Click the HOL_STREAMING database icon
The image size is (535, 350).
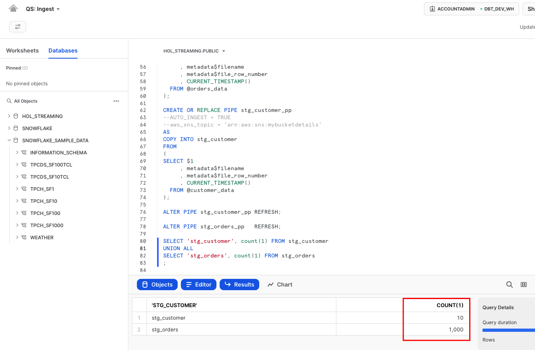point(16,116)
